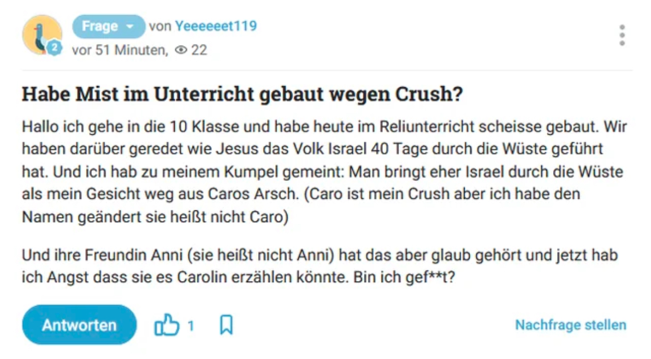Open the three-dot more options menu
This screenshot has width=651, height=359.
[x=622, y=35]
